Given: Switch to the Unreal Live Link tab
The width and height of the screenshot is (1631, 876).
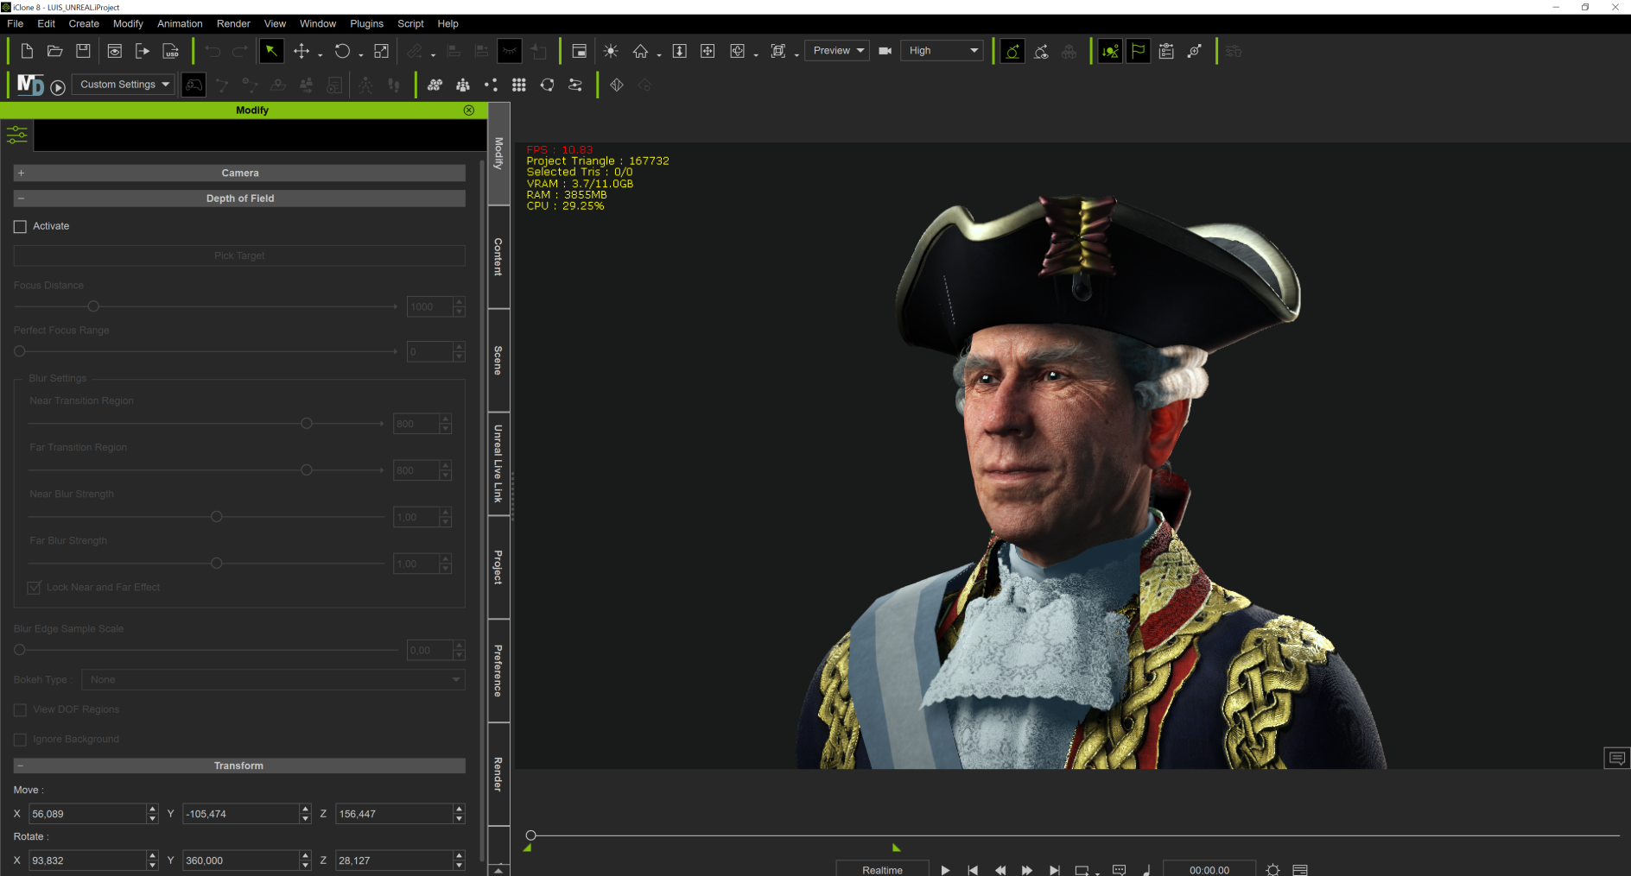Looking at the screenshot, I should point(498,463).
